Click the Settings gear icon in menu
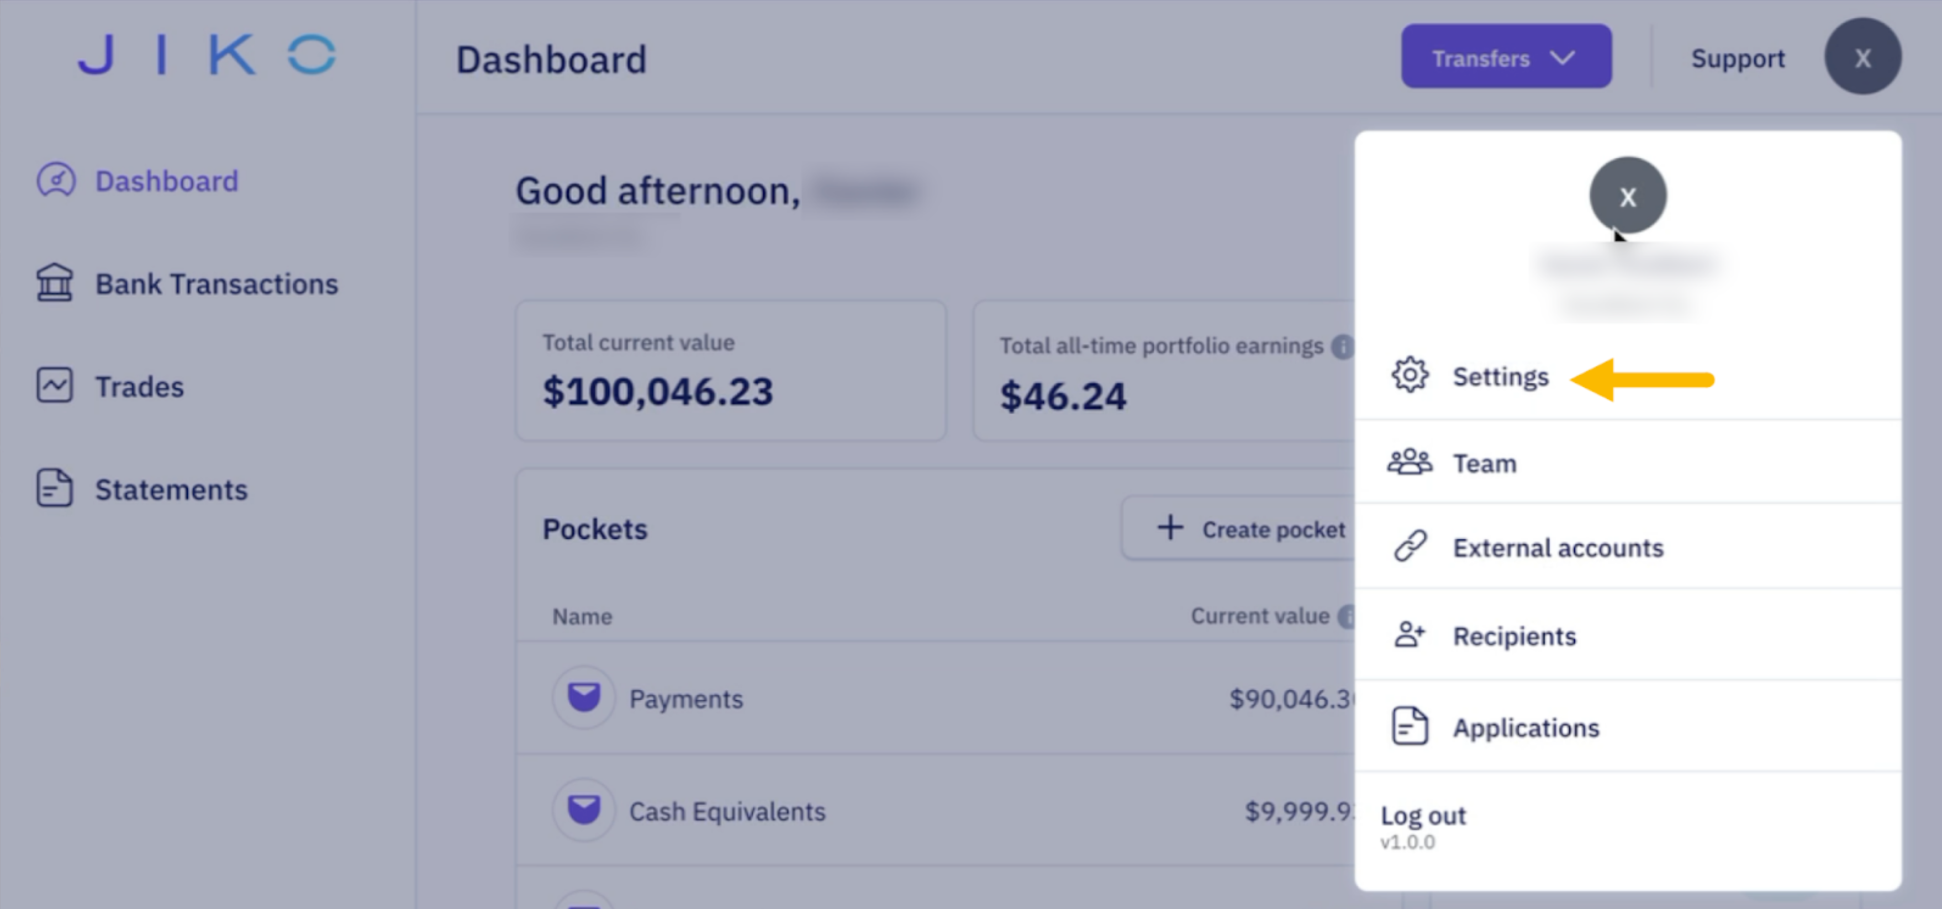The width and height of the screenshot is (1942, 909). [1410, 376]
